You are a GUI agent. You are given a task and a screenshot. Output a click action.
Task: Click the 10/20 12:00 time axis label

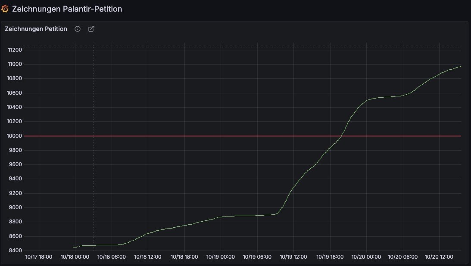click(439, 257)
